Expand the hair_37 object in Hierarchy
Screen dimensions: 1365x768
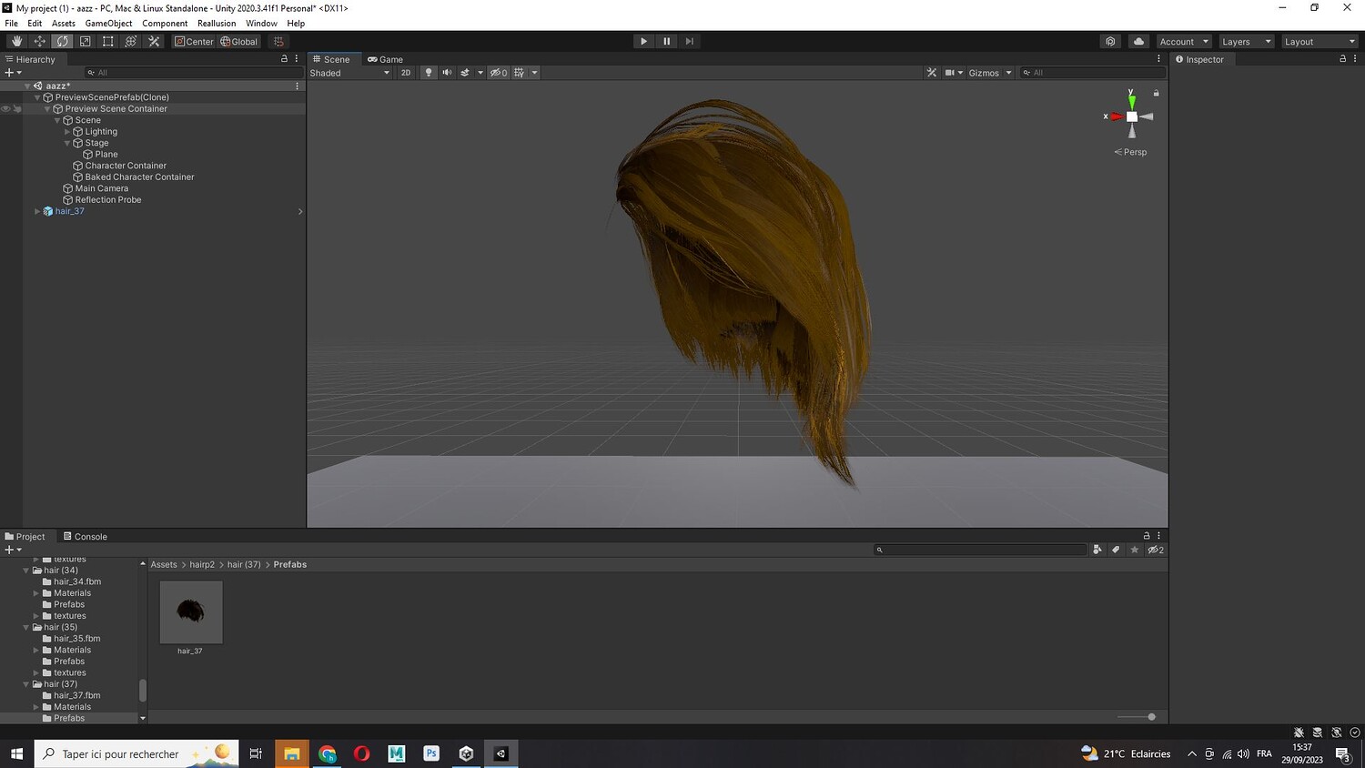37,211
